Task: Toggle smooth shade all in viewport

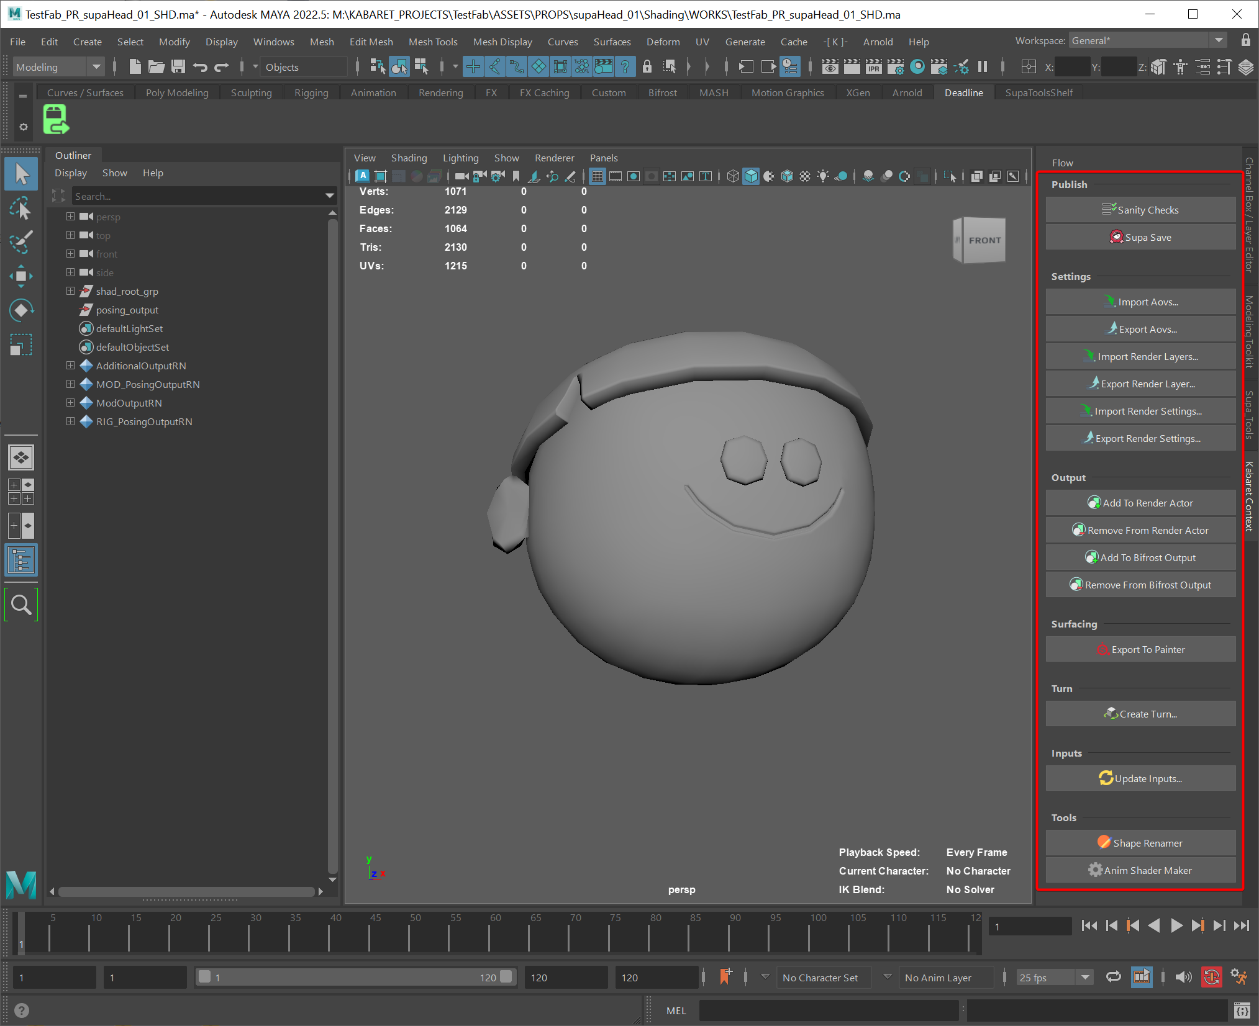Action: [x=751, y=176]
